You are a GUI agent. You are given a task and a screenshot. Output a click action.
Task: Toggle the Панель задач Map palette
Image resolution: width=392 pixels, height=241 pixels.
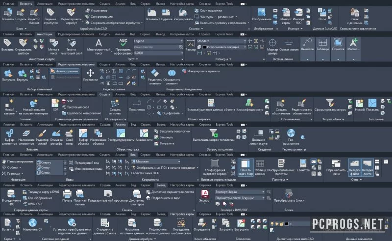point(245,167)
